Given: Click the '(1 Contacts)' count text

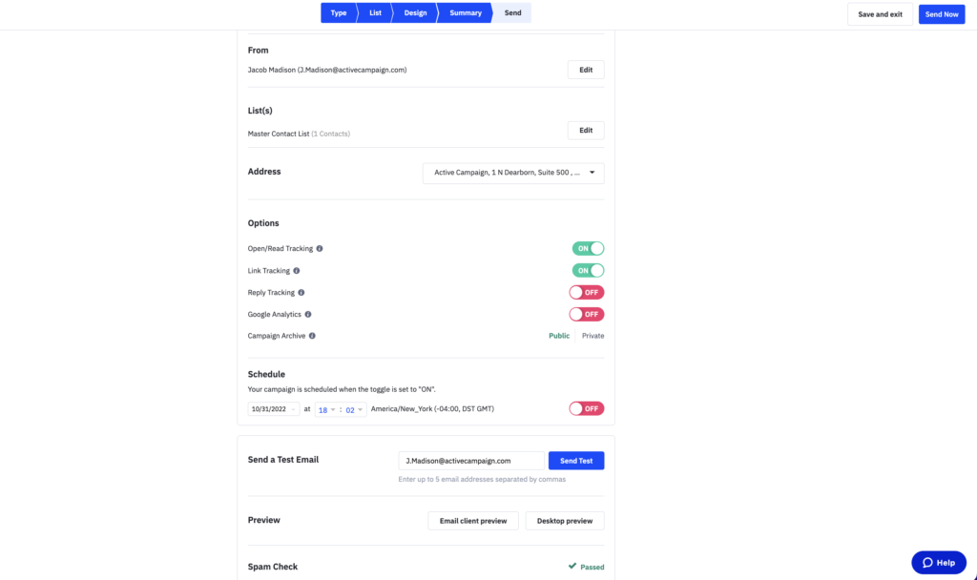Looking at the screenshot, I should pyautogui.click(x=331, y=134).
